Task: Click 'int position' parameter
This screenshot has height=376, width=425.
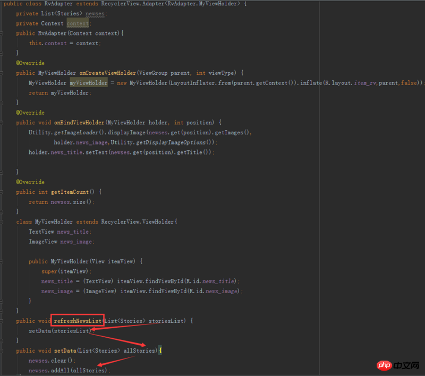Action: (x=193, y=123)
